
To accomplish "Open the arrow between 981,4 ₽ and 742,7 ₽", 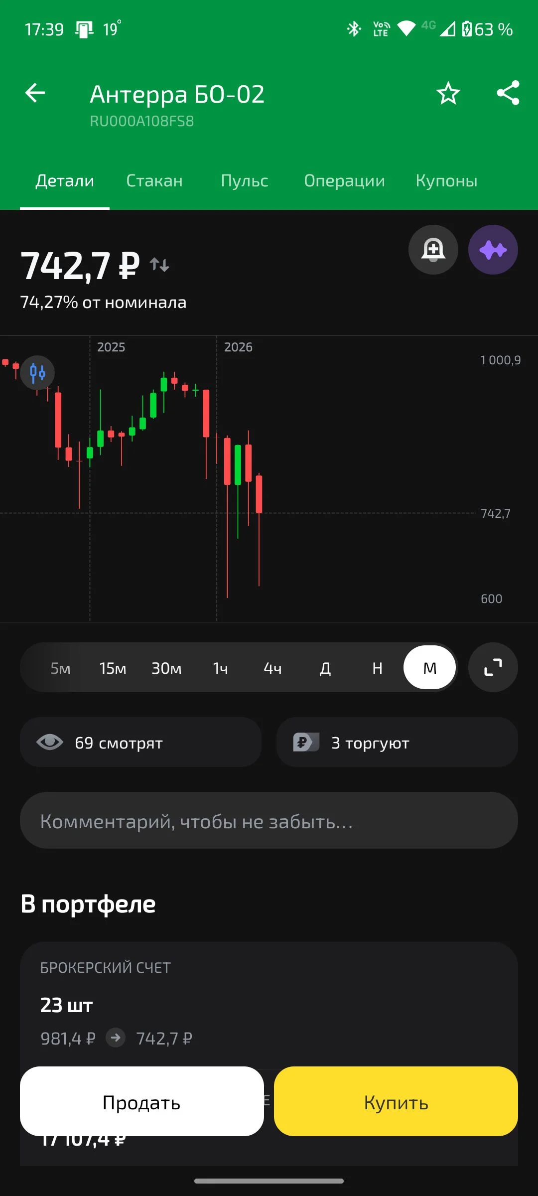I will (116, 1038).
